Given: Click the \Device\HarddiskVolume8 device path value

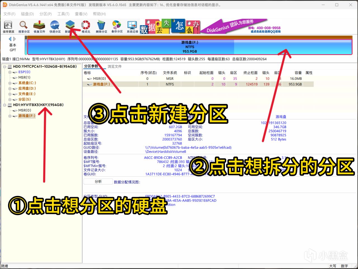Looking at the screenshot, I should (x=166, y=152).
